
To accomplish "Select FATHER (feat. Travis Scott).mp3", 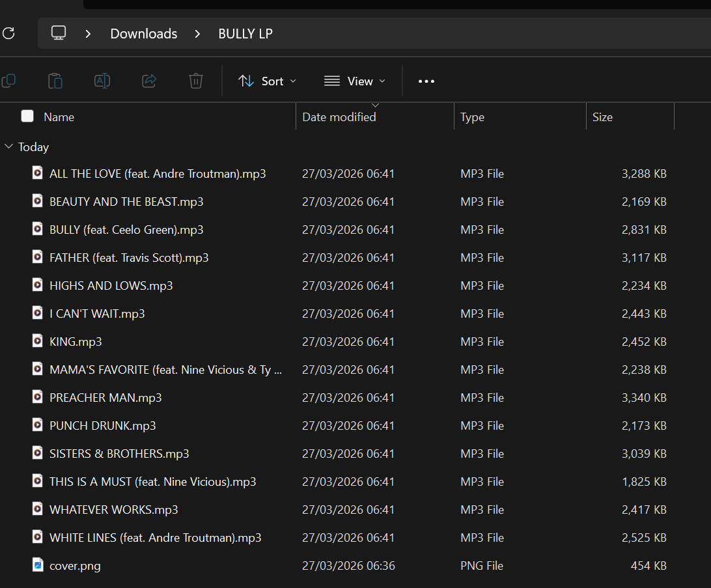I will tap(129, 257).
